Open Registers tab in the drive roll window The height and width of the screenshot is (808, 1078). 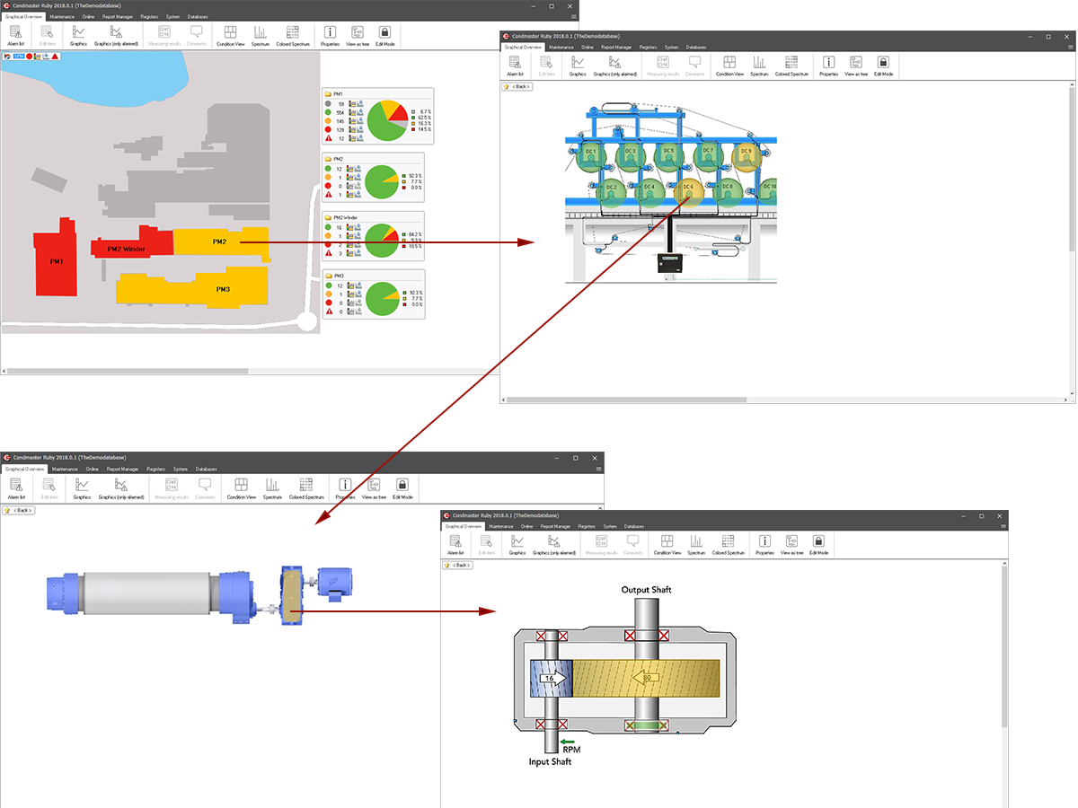click(x=155, y=469)
